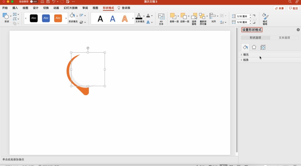Image resolution: width=301 pixels, height=166 pixels.
Task: Select the 切换 tab
Action: click(46, 8)
